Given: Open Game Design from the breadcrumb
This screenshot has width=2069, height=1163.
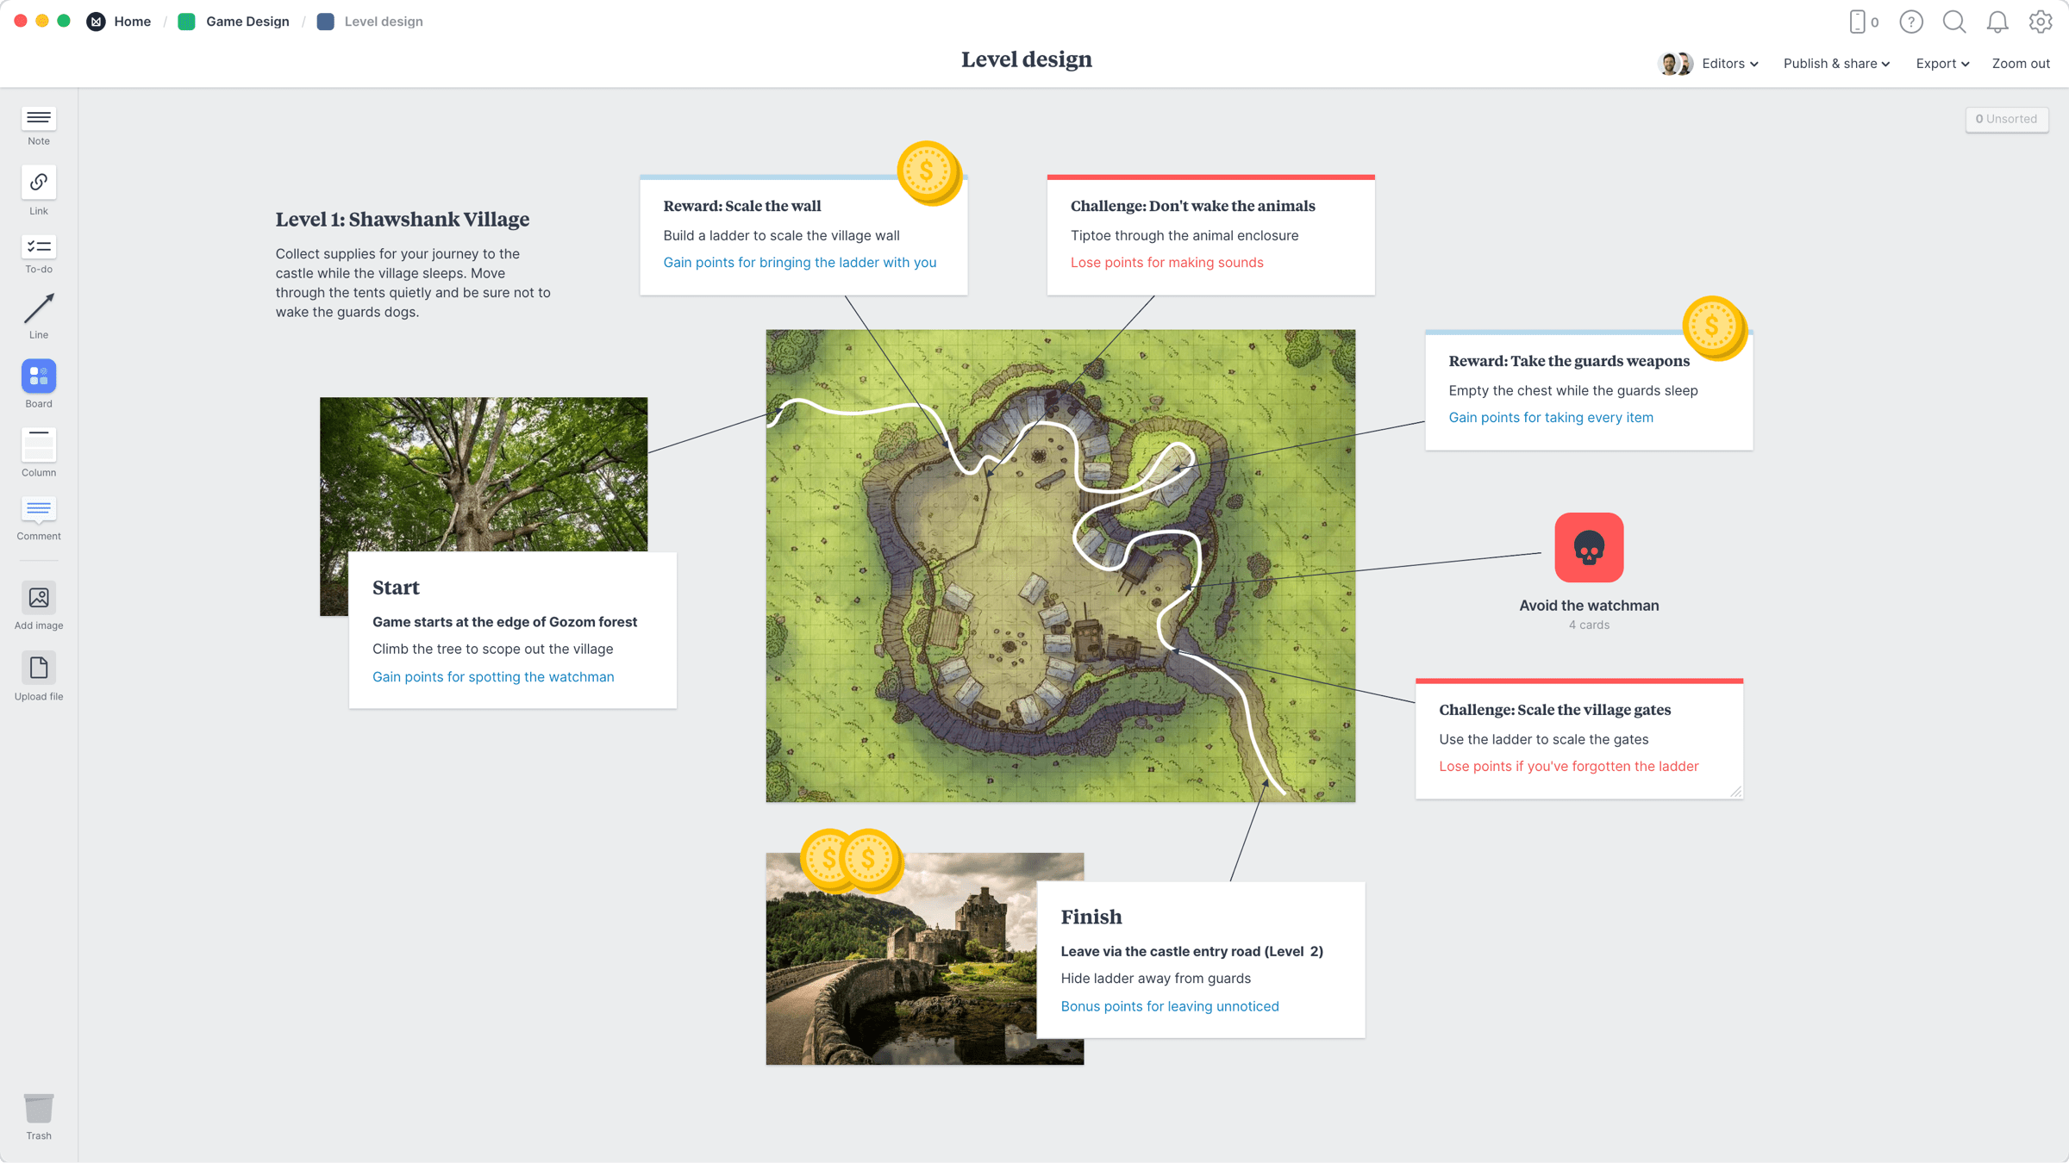Looking at the screenshot, I should click(x=247, y=21).
